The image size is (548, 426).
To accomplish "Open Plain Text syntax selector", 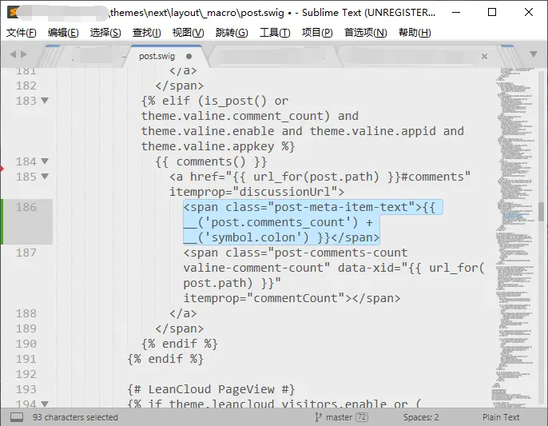I will (x=501, y=417).
